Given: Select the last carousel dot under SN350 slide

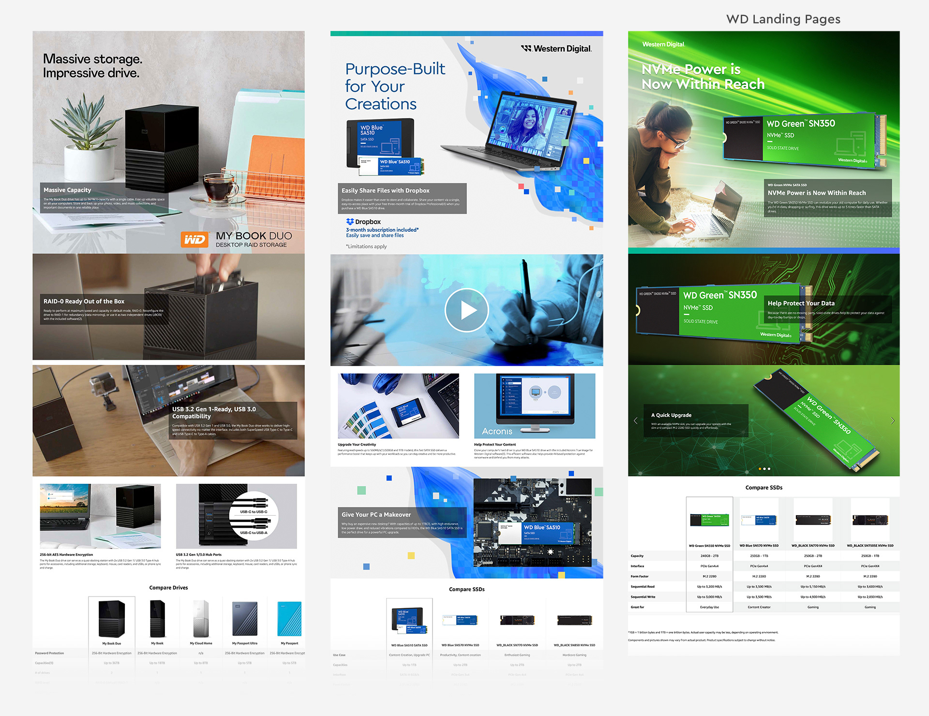Looking at the screenshot, I should (x=769, y=469).
